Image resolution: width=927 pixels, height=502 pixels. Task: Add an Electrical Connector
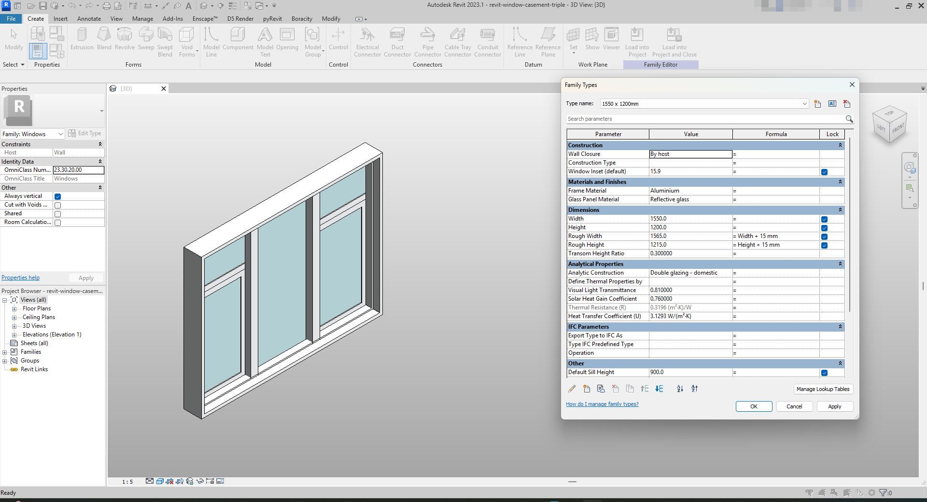(367, 42)
